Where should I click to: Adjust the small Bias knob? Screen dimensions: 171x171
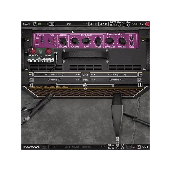[x=131, y=38]
